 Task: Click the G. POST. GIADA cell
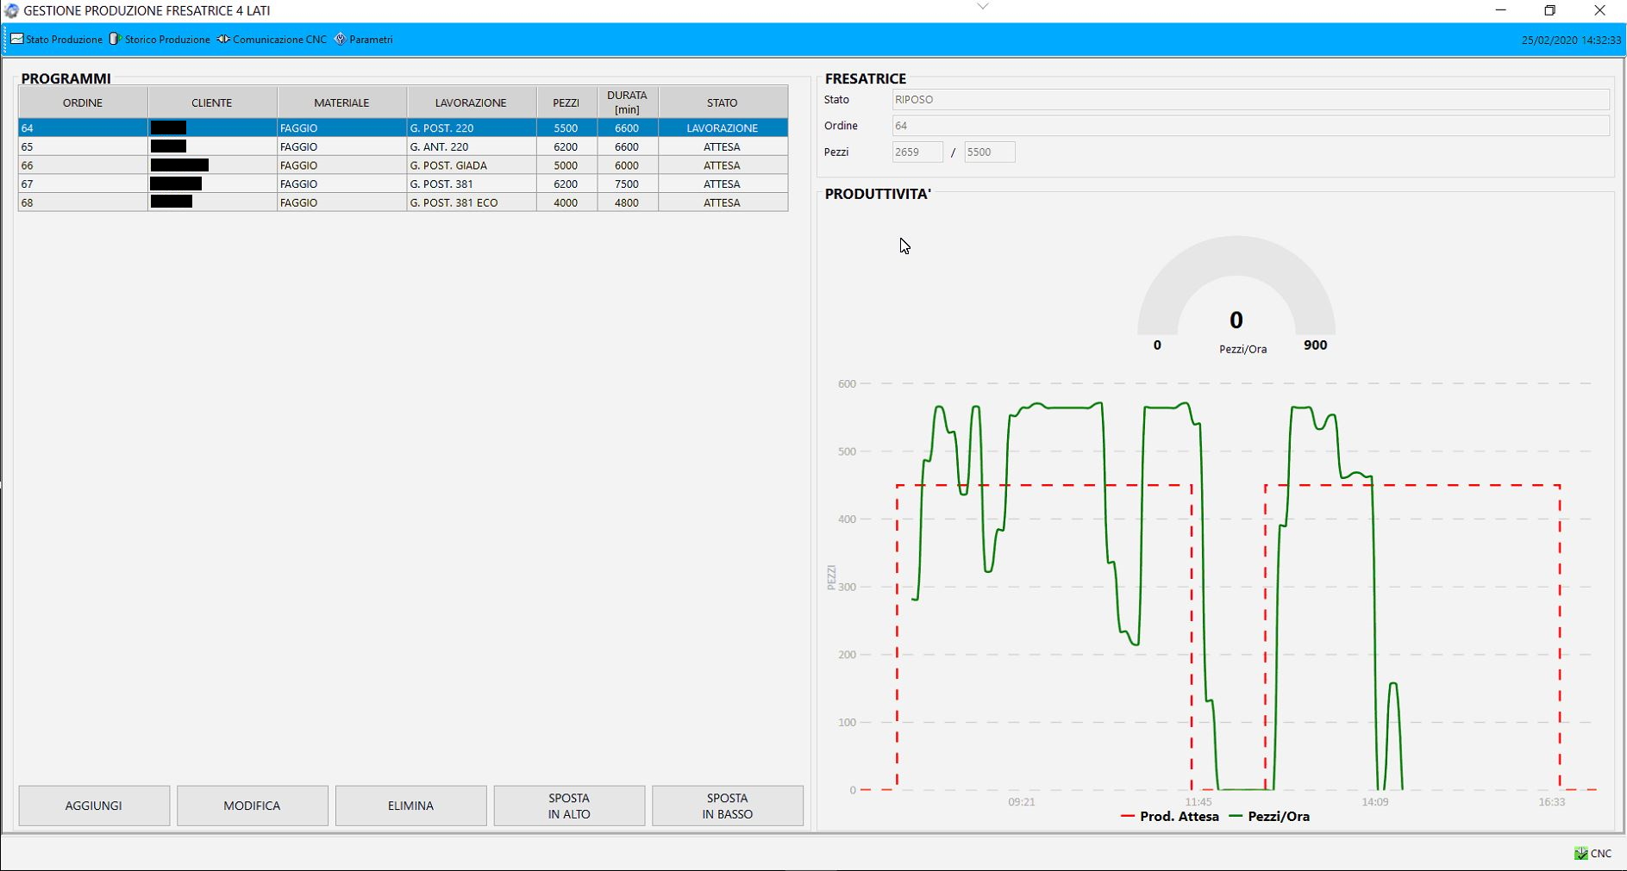coord(472,165)
